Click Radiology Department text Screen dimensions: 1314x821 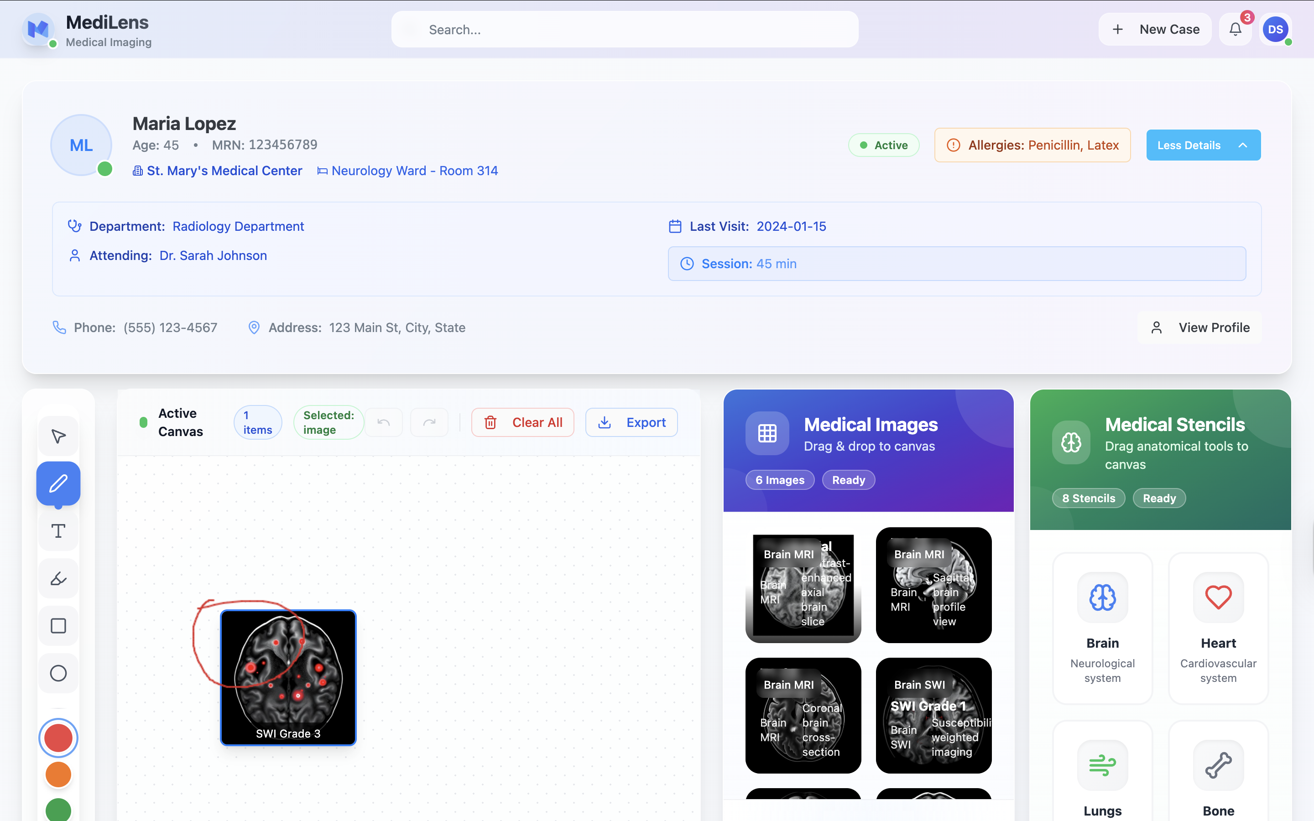pyautogui.click(x=238, y=226)
